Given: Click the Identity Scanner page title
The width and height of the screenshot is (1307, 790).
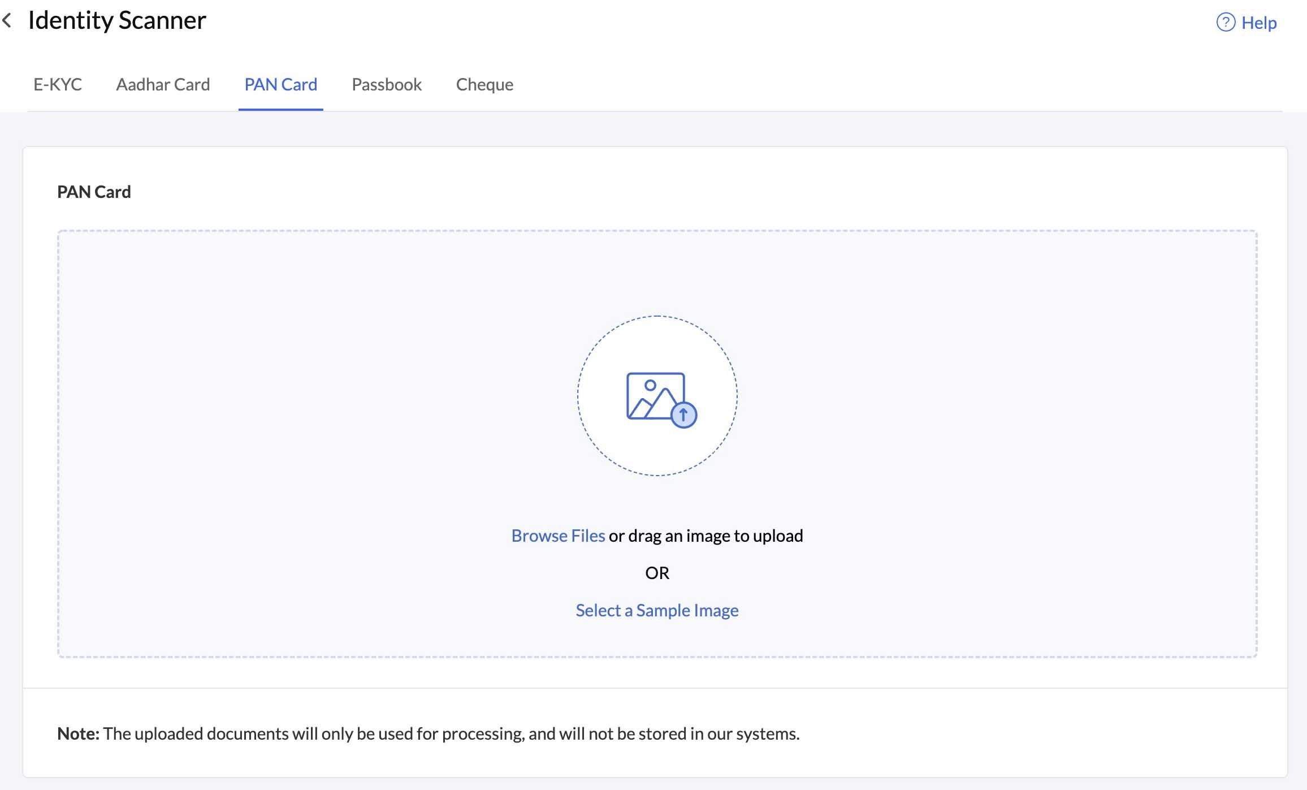Looking at the screenshot, I should coord(117,20).
